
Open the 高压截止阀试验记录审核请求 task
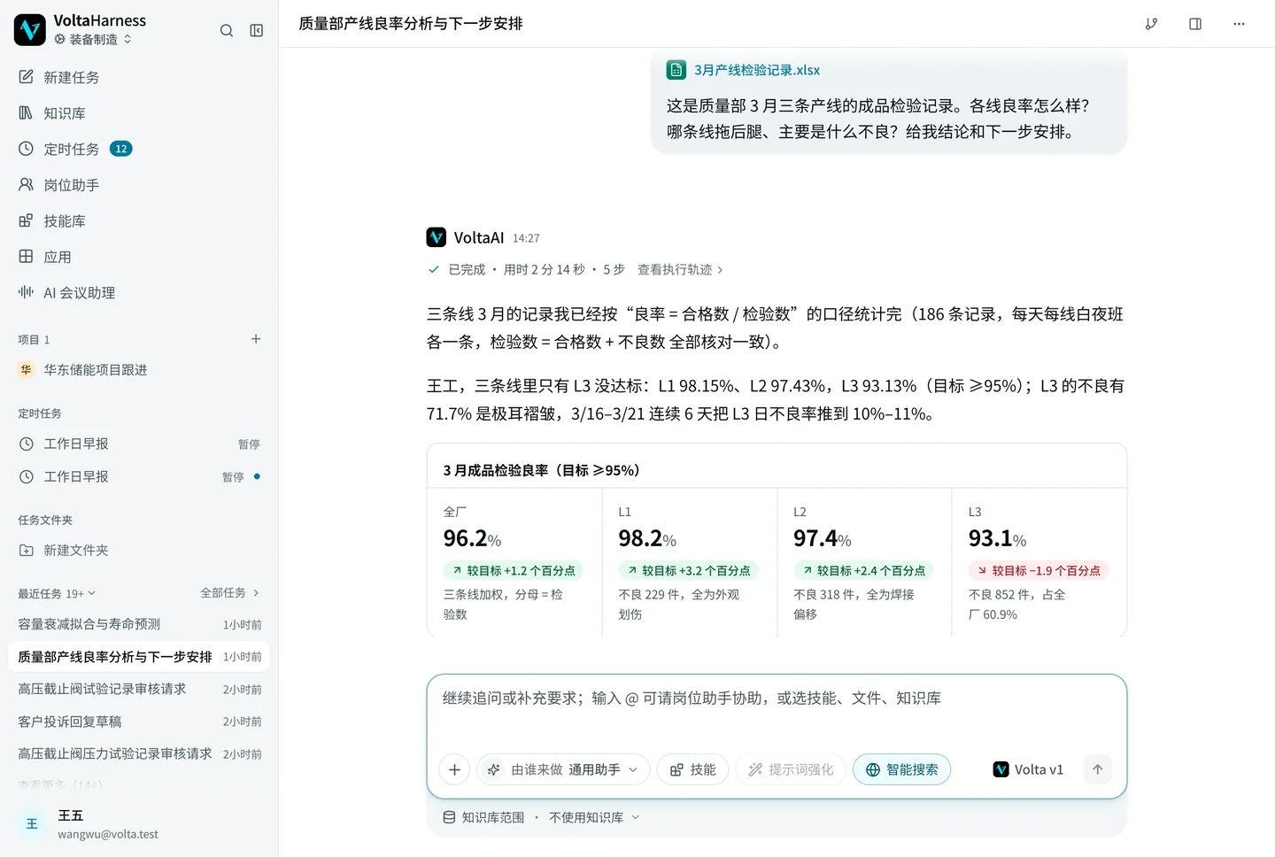point(139,689)
